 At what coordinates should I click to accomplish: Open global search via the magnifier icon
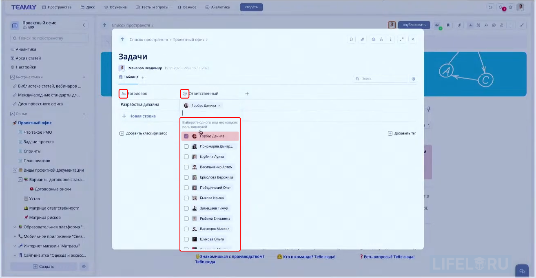[x=489, y=7]
